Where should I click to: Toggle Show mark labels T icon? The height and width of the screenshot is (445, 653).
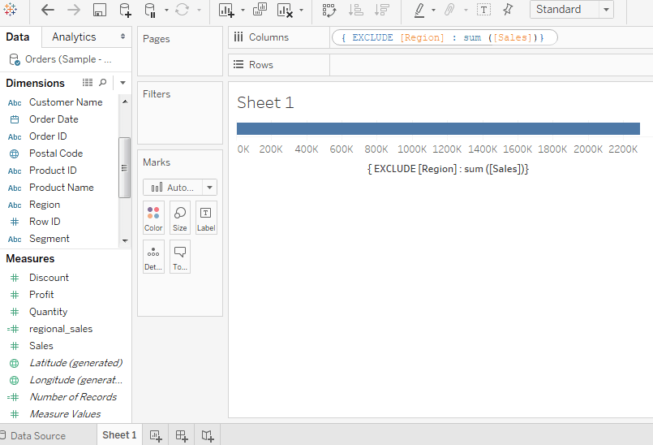483,10
